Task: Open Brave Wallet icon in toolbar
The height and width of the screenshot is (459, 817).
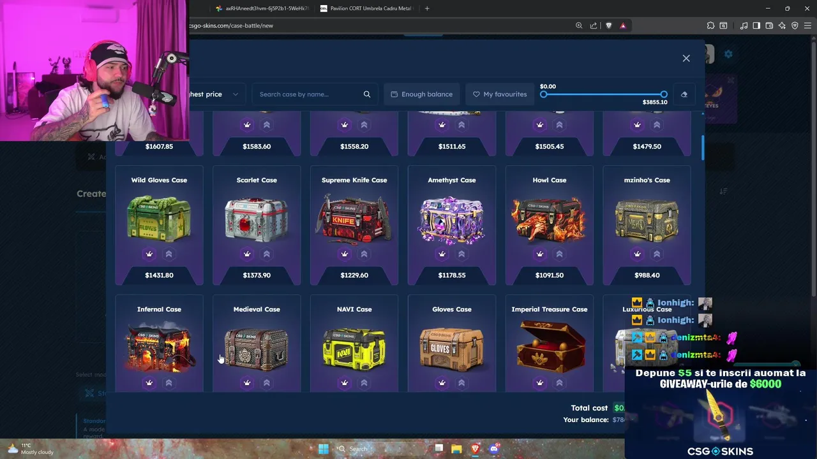Action: (x=769, y=25)
